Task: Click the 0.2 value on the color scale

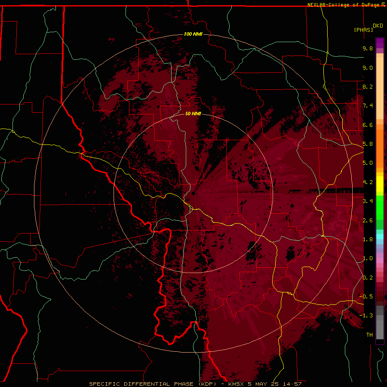Action: click(368, 278)
